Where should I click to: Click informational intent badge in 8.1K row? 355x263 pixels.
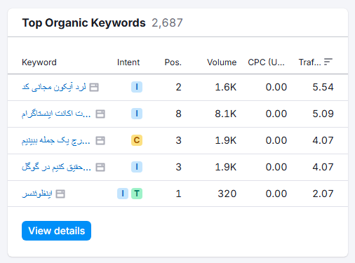[x=137, y=114]
